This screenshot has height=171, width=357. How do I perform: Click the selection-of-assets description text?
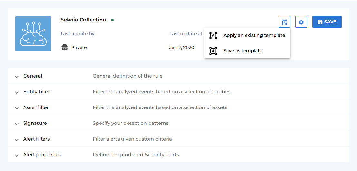pyautogui.click(x=160, y=107)
